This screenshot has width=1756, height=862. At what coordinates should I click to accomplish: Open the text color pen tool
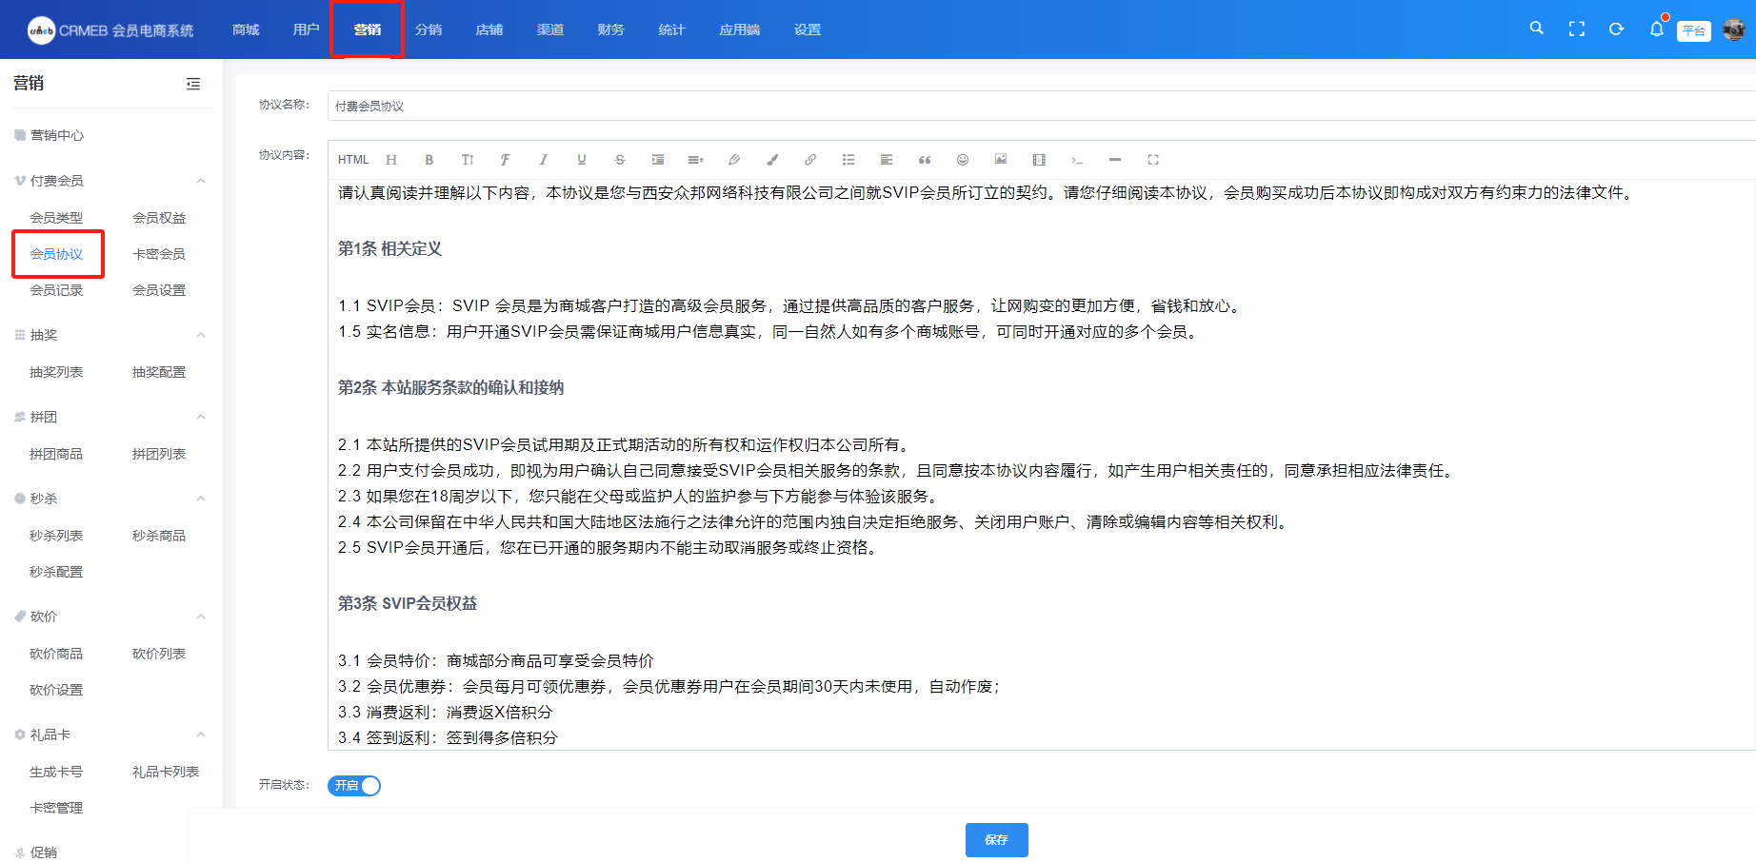tap(734, 160)
